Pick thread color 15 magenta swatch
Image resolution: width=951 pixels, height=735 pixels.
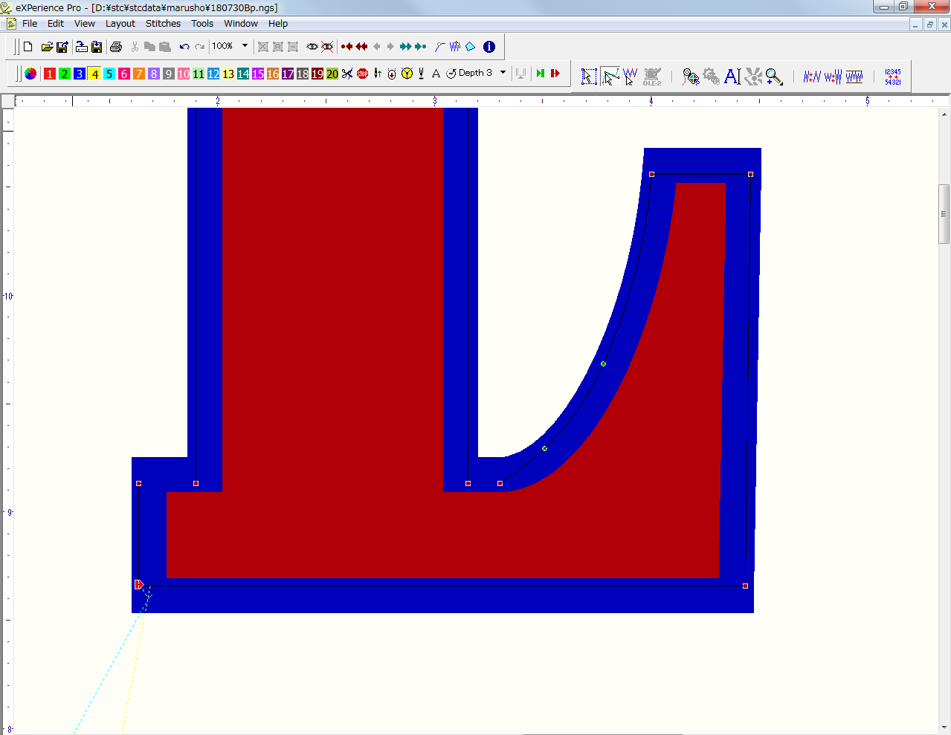coord(258,74)
